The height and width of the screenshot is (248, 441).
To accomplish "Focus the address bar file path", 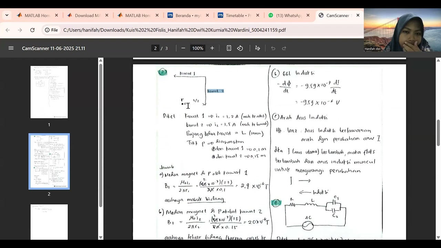I will pos(174,30).
